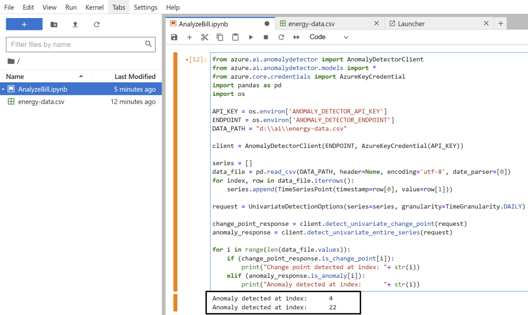This screenshot has width=528, height=315.
Task: Sort files by Name column header
Action: [15, 76]
